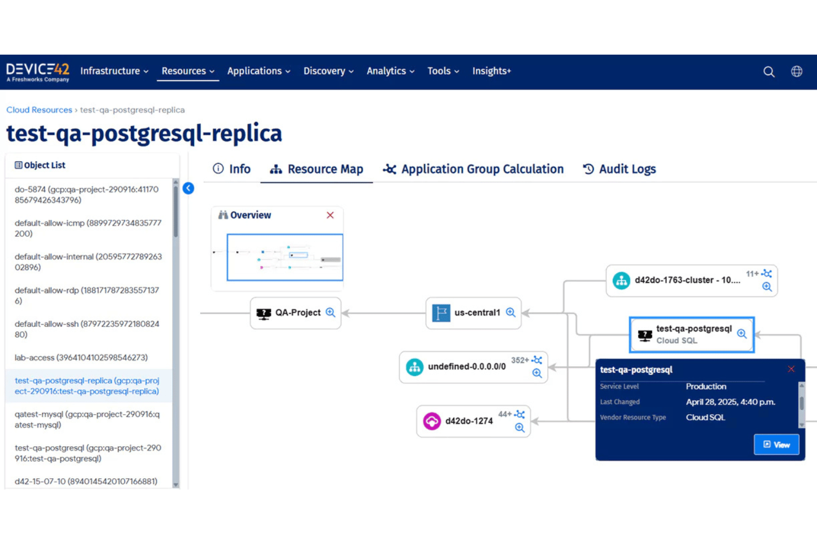Select default-allow-rdp in the object list

(89, 295)
